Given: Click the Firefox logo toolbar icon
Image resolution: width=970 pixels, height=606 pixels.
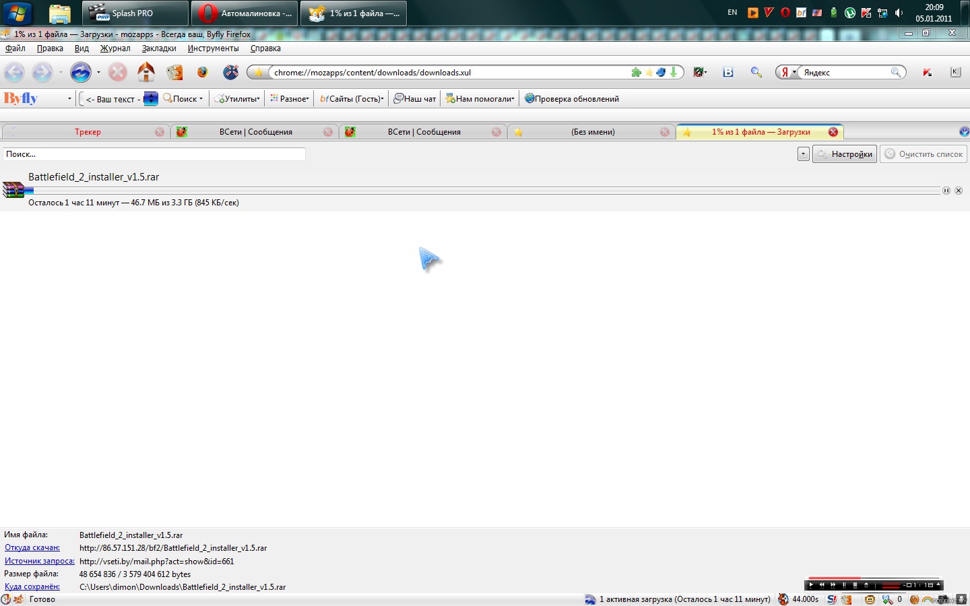Looking at the screenshot, I should click(203, 72).
